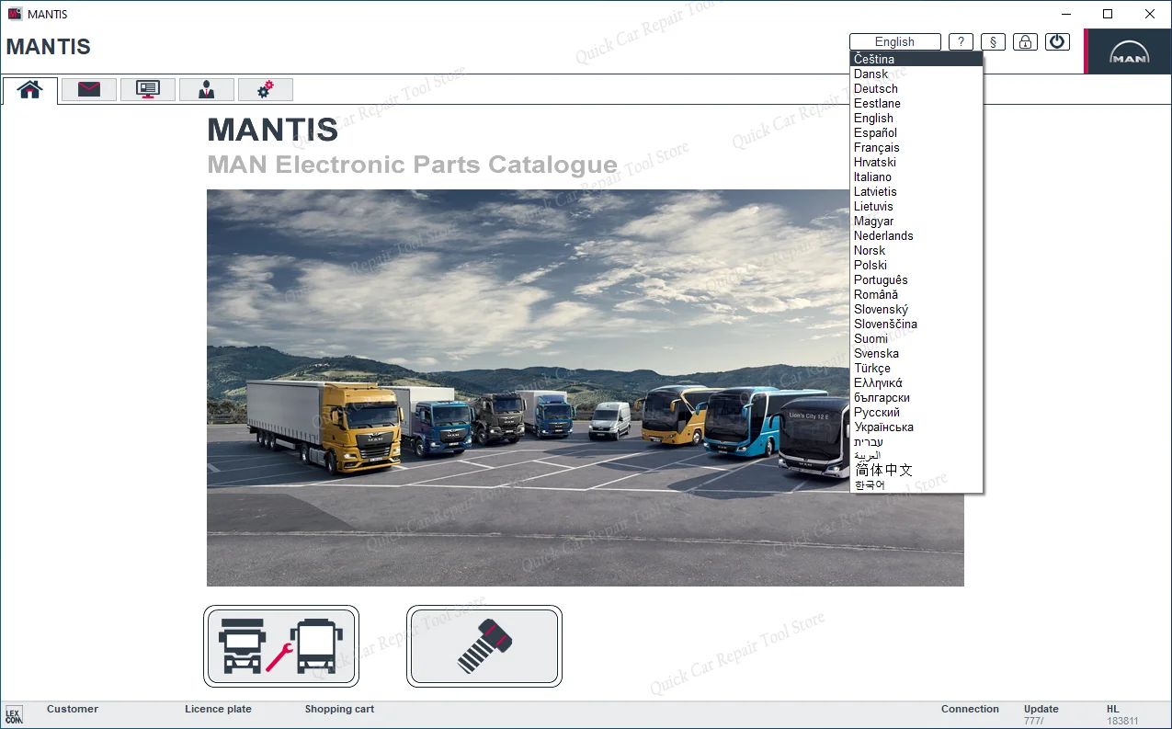Screen dimensions: 1172x729
Task: Click the padlock lock button
Action: [x=1026, y=41]
